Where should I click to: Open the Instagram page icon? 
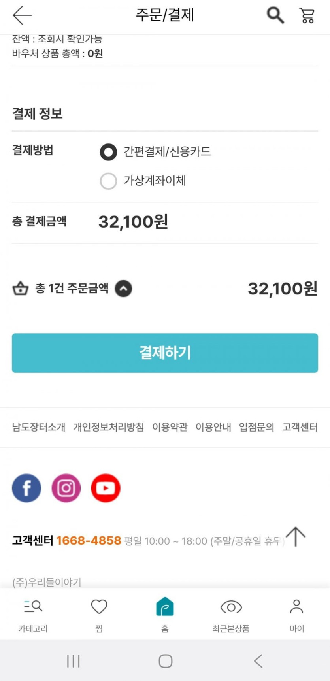coord(66,488)
